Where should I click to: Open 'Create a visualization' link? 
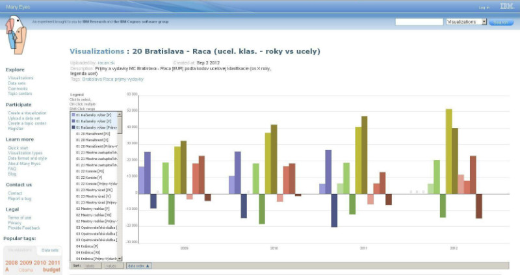click(x=27, y=113)
